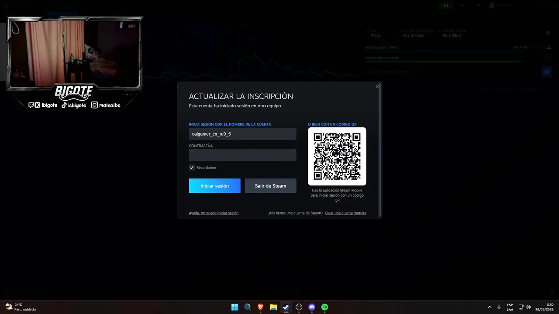Click the network tray icon
Image resolution: width=559 pixels, height=314 pixels.
point(521,307)
